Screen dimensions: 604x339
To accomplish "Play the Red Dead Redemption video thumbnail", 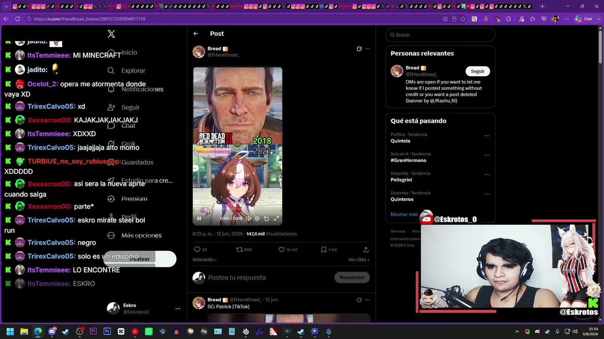I will point(237,146).
